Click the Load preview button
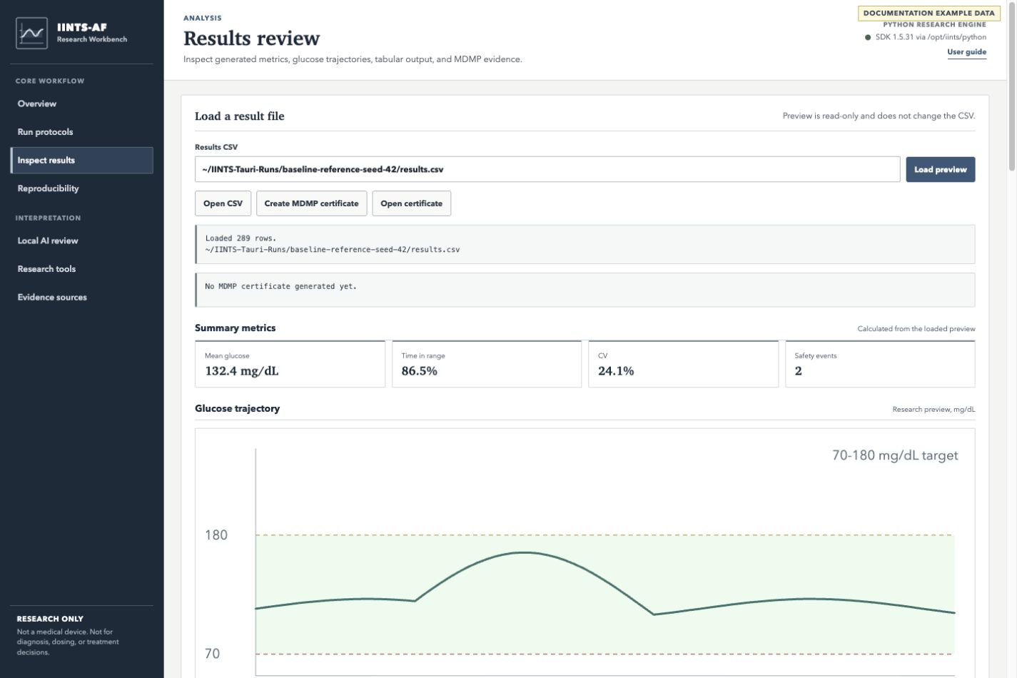The image size is (1017, 678). (940, 169)
